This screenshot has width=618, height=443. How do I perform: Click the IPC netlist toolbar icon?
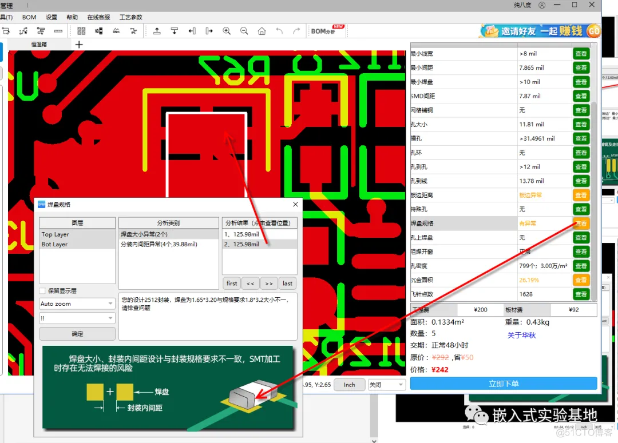point(133,31)
